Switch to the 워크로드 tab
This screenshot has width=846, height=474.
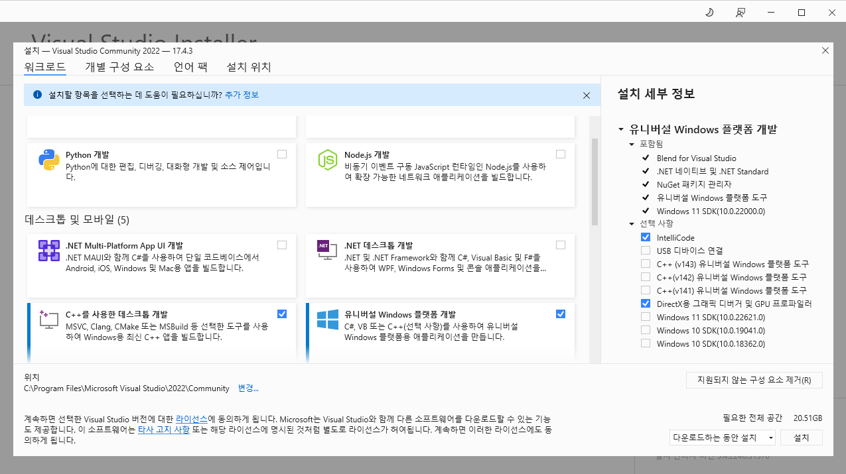(x=45, y=67)
